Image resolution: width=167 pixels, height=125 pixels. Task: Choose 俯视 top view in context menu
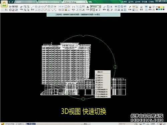[103, 75]
